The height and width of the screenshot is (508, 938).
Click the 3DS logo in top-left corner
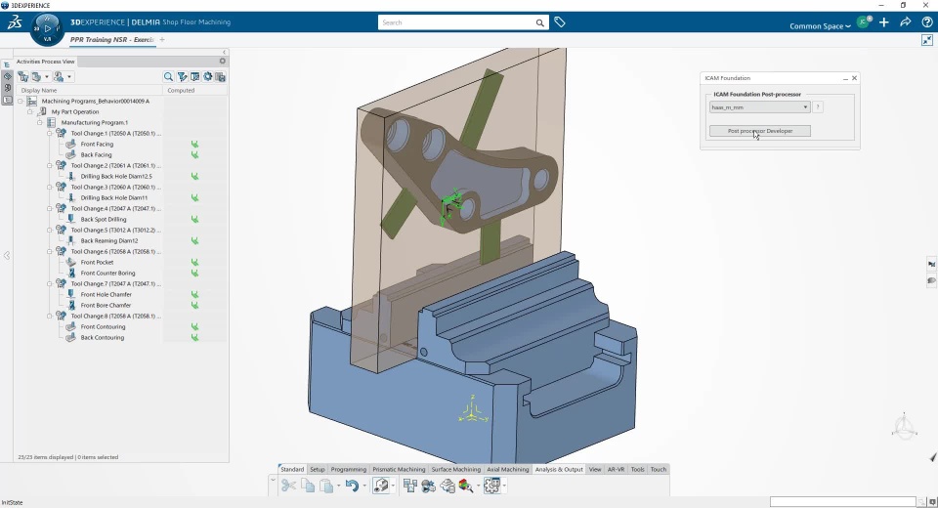pos(15,22)
